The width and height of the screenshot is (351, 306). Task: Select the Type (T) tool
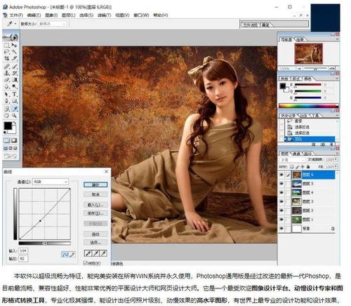click(x=14, y=94)
